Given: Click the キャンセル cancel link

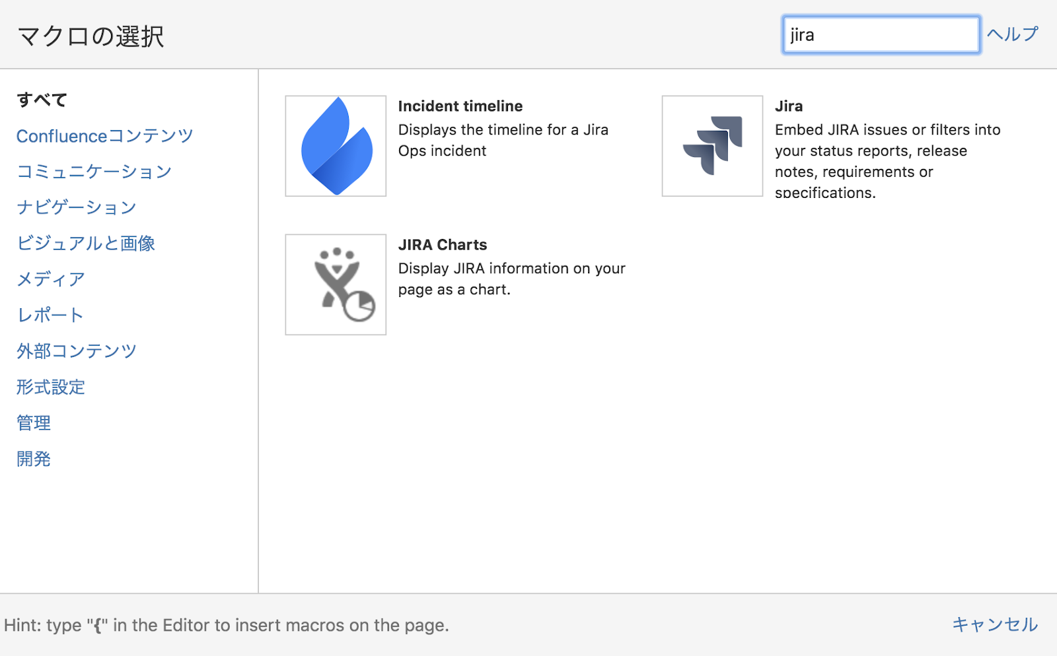Looking at the screenshot, I should click(x=995, y=624).
